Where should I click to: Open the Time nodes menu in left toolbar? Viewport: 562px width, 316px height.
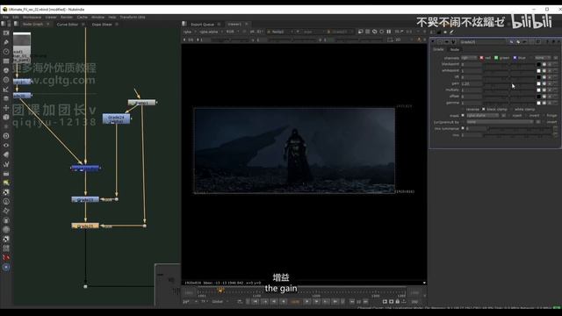coord(6,52)
